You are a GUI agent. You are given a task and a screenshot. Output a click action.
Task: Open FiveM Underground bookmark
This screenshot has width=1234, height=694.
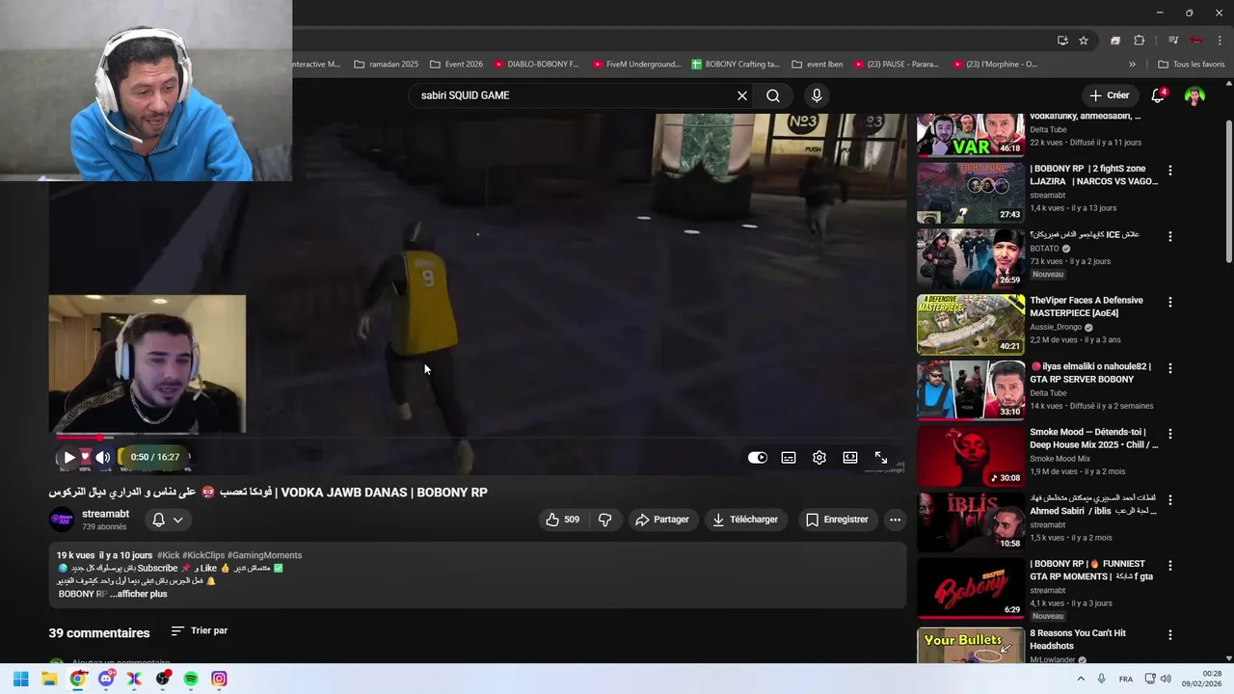tap(636, 65)
